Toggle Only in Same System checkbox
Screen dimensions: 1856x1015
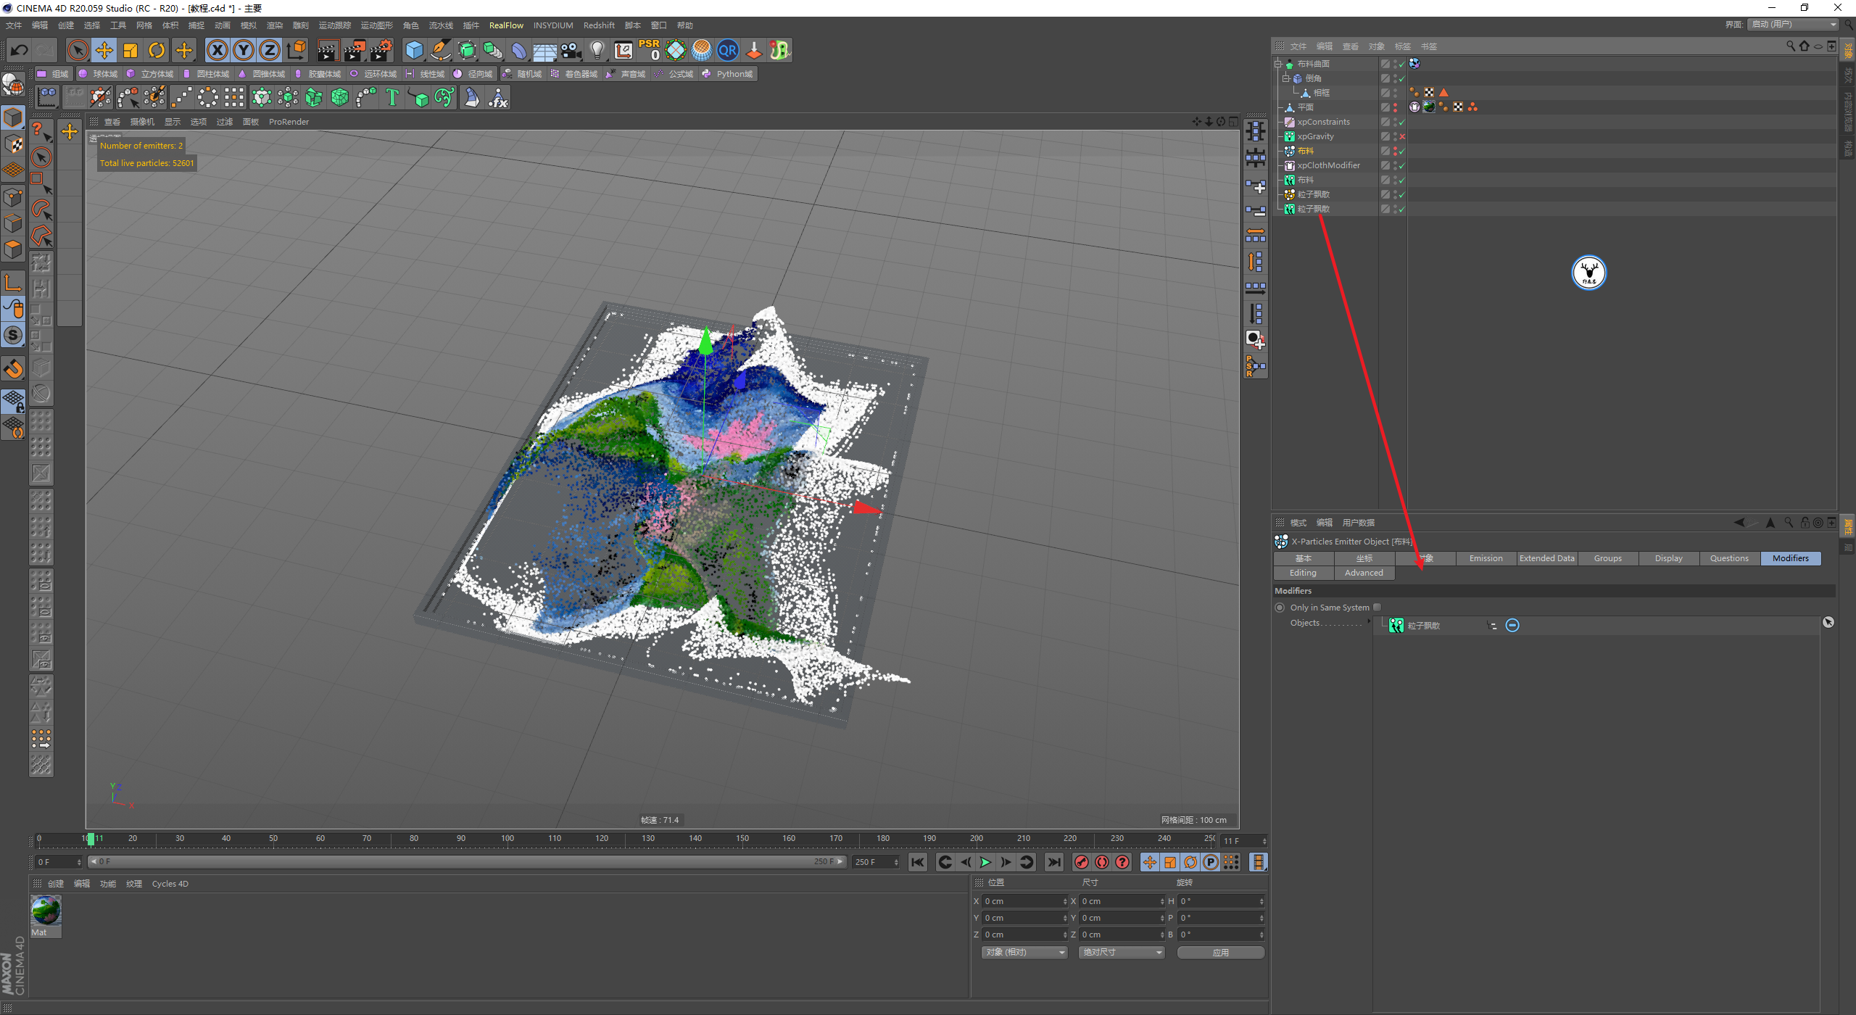click(1377, 608)
